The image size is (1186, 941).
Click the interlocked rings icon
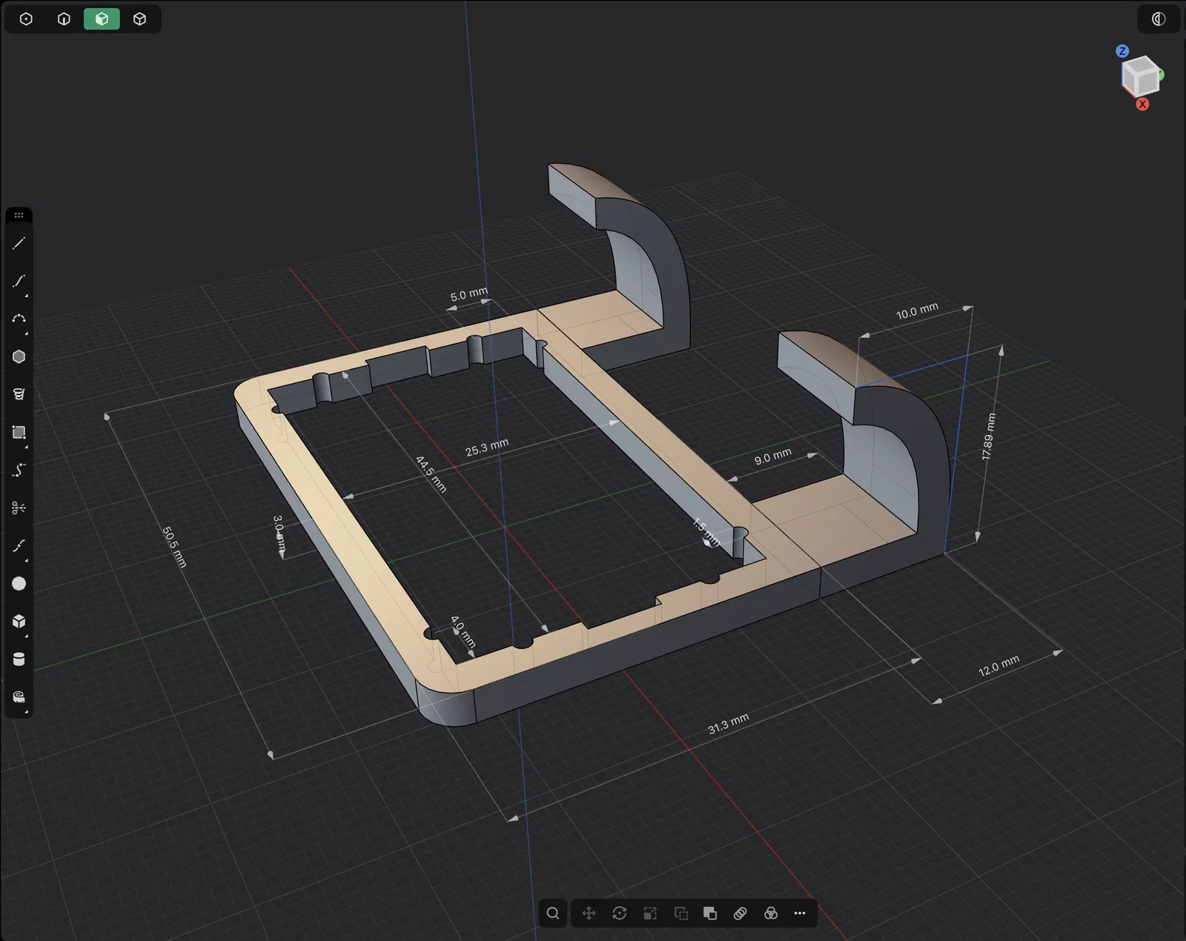pos(741,913)
